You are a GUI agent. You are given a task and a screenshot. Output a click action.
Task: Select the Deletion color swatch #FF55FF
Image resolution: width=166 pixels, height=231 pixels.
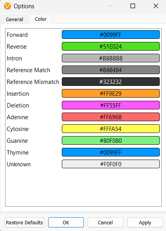111,105
